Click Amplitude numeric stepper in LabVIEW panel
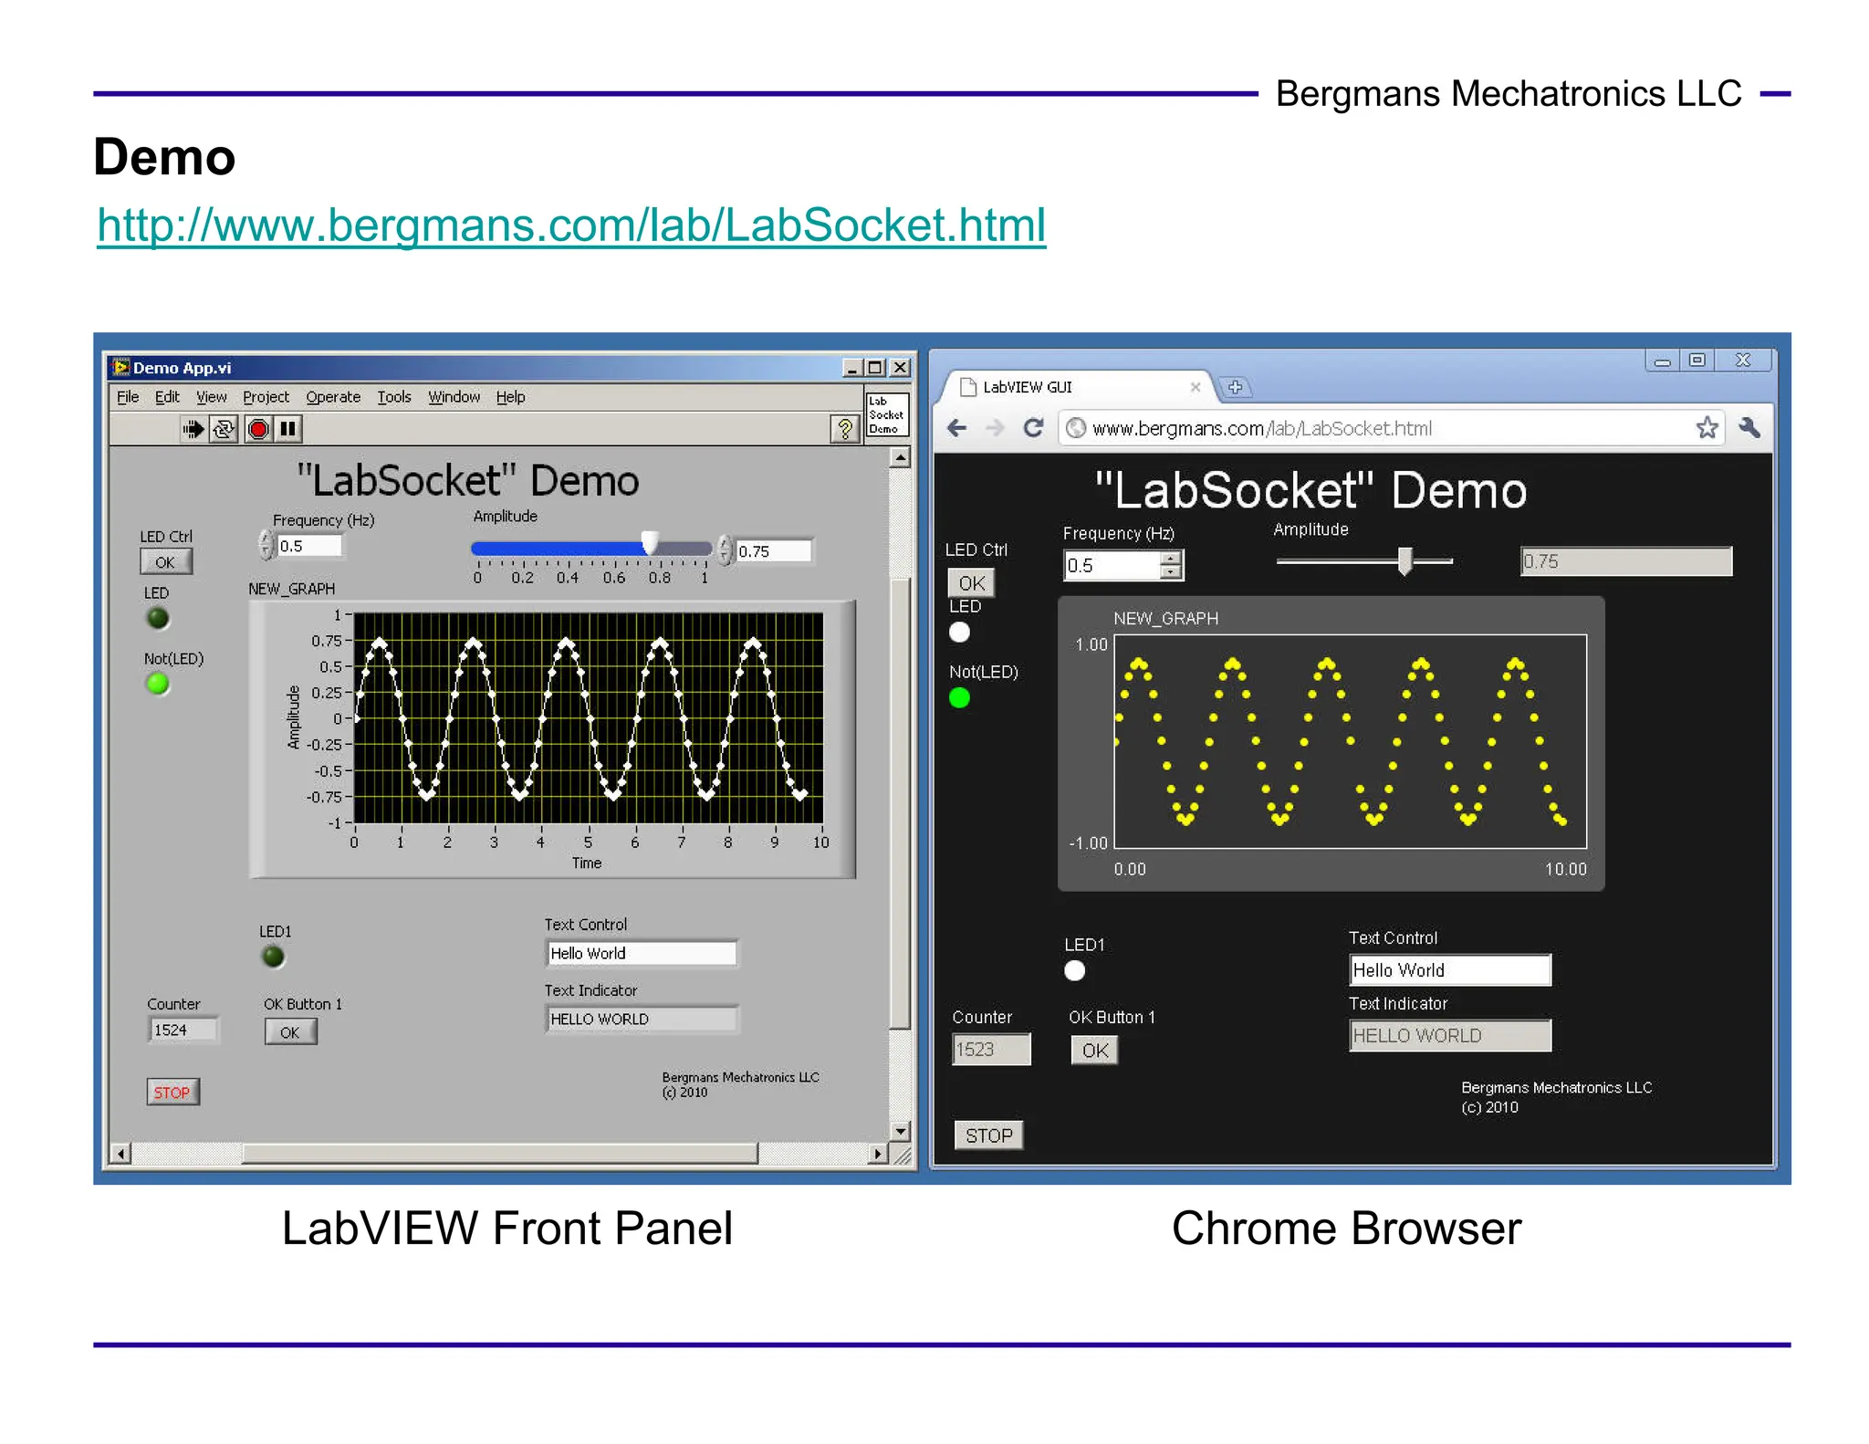This screenshot has height=1444, width=1869. (x=725, y=550)
